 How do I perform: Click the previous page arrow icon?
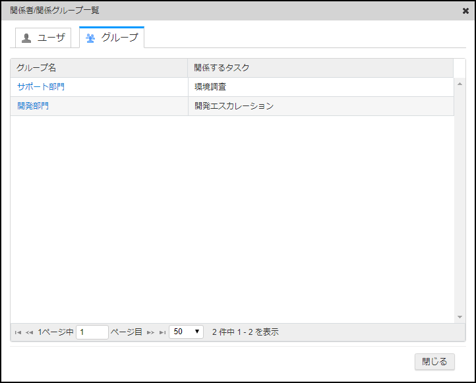click(29, 332)
